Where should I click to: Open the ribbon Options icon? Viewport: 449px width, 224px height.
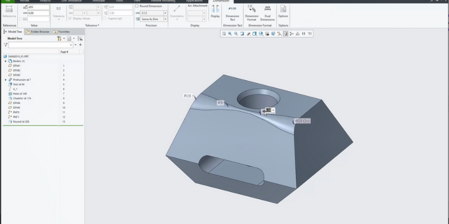click(283, 9)
